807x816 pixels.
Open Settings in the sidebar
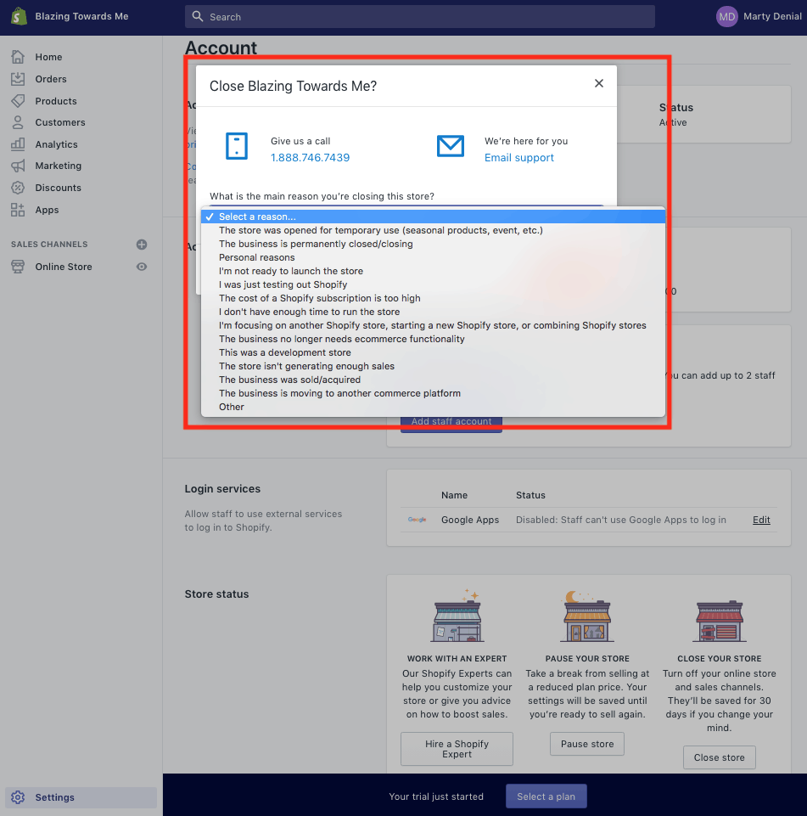coord(81,797)
